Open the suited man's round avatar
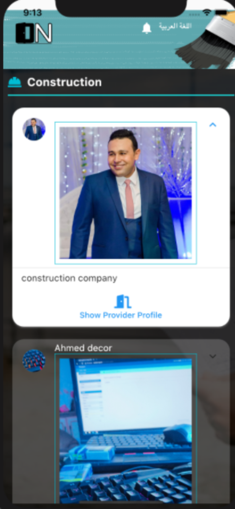 pos(34,129)
